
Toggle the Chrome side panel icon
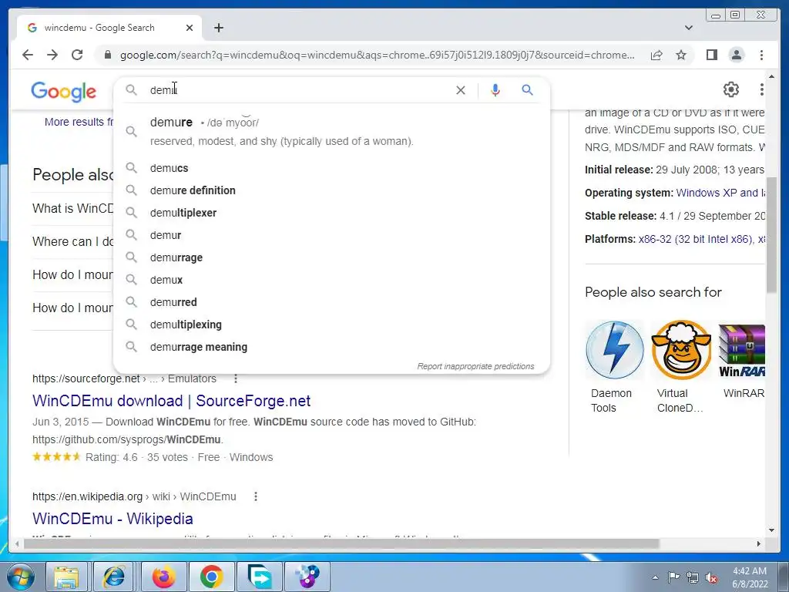click(x=711, y=55)
